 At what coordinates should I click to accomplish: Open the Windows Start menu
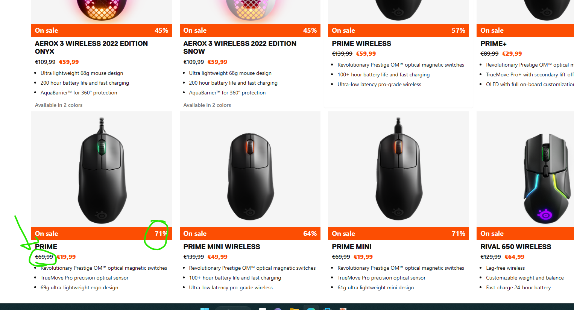pos(205,309)
